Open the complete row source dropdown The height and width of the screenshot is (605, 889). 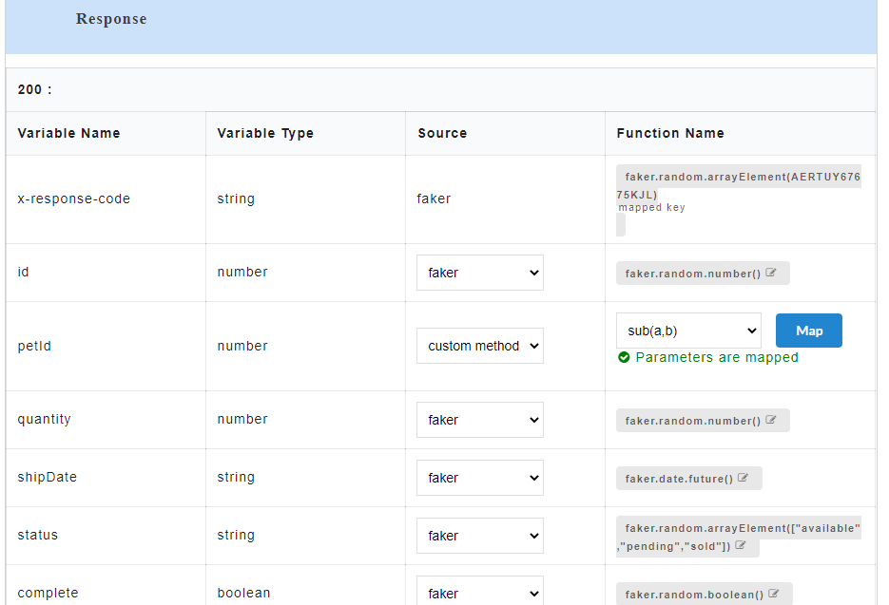tap(479, 593)
